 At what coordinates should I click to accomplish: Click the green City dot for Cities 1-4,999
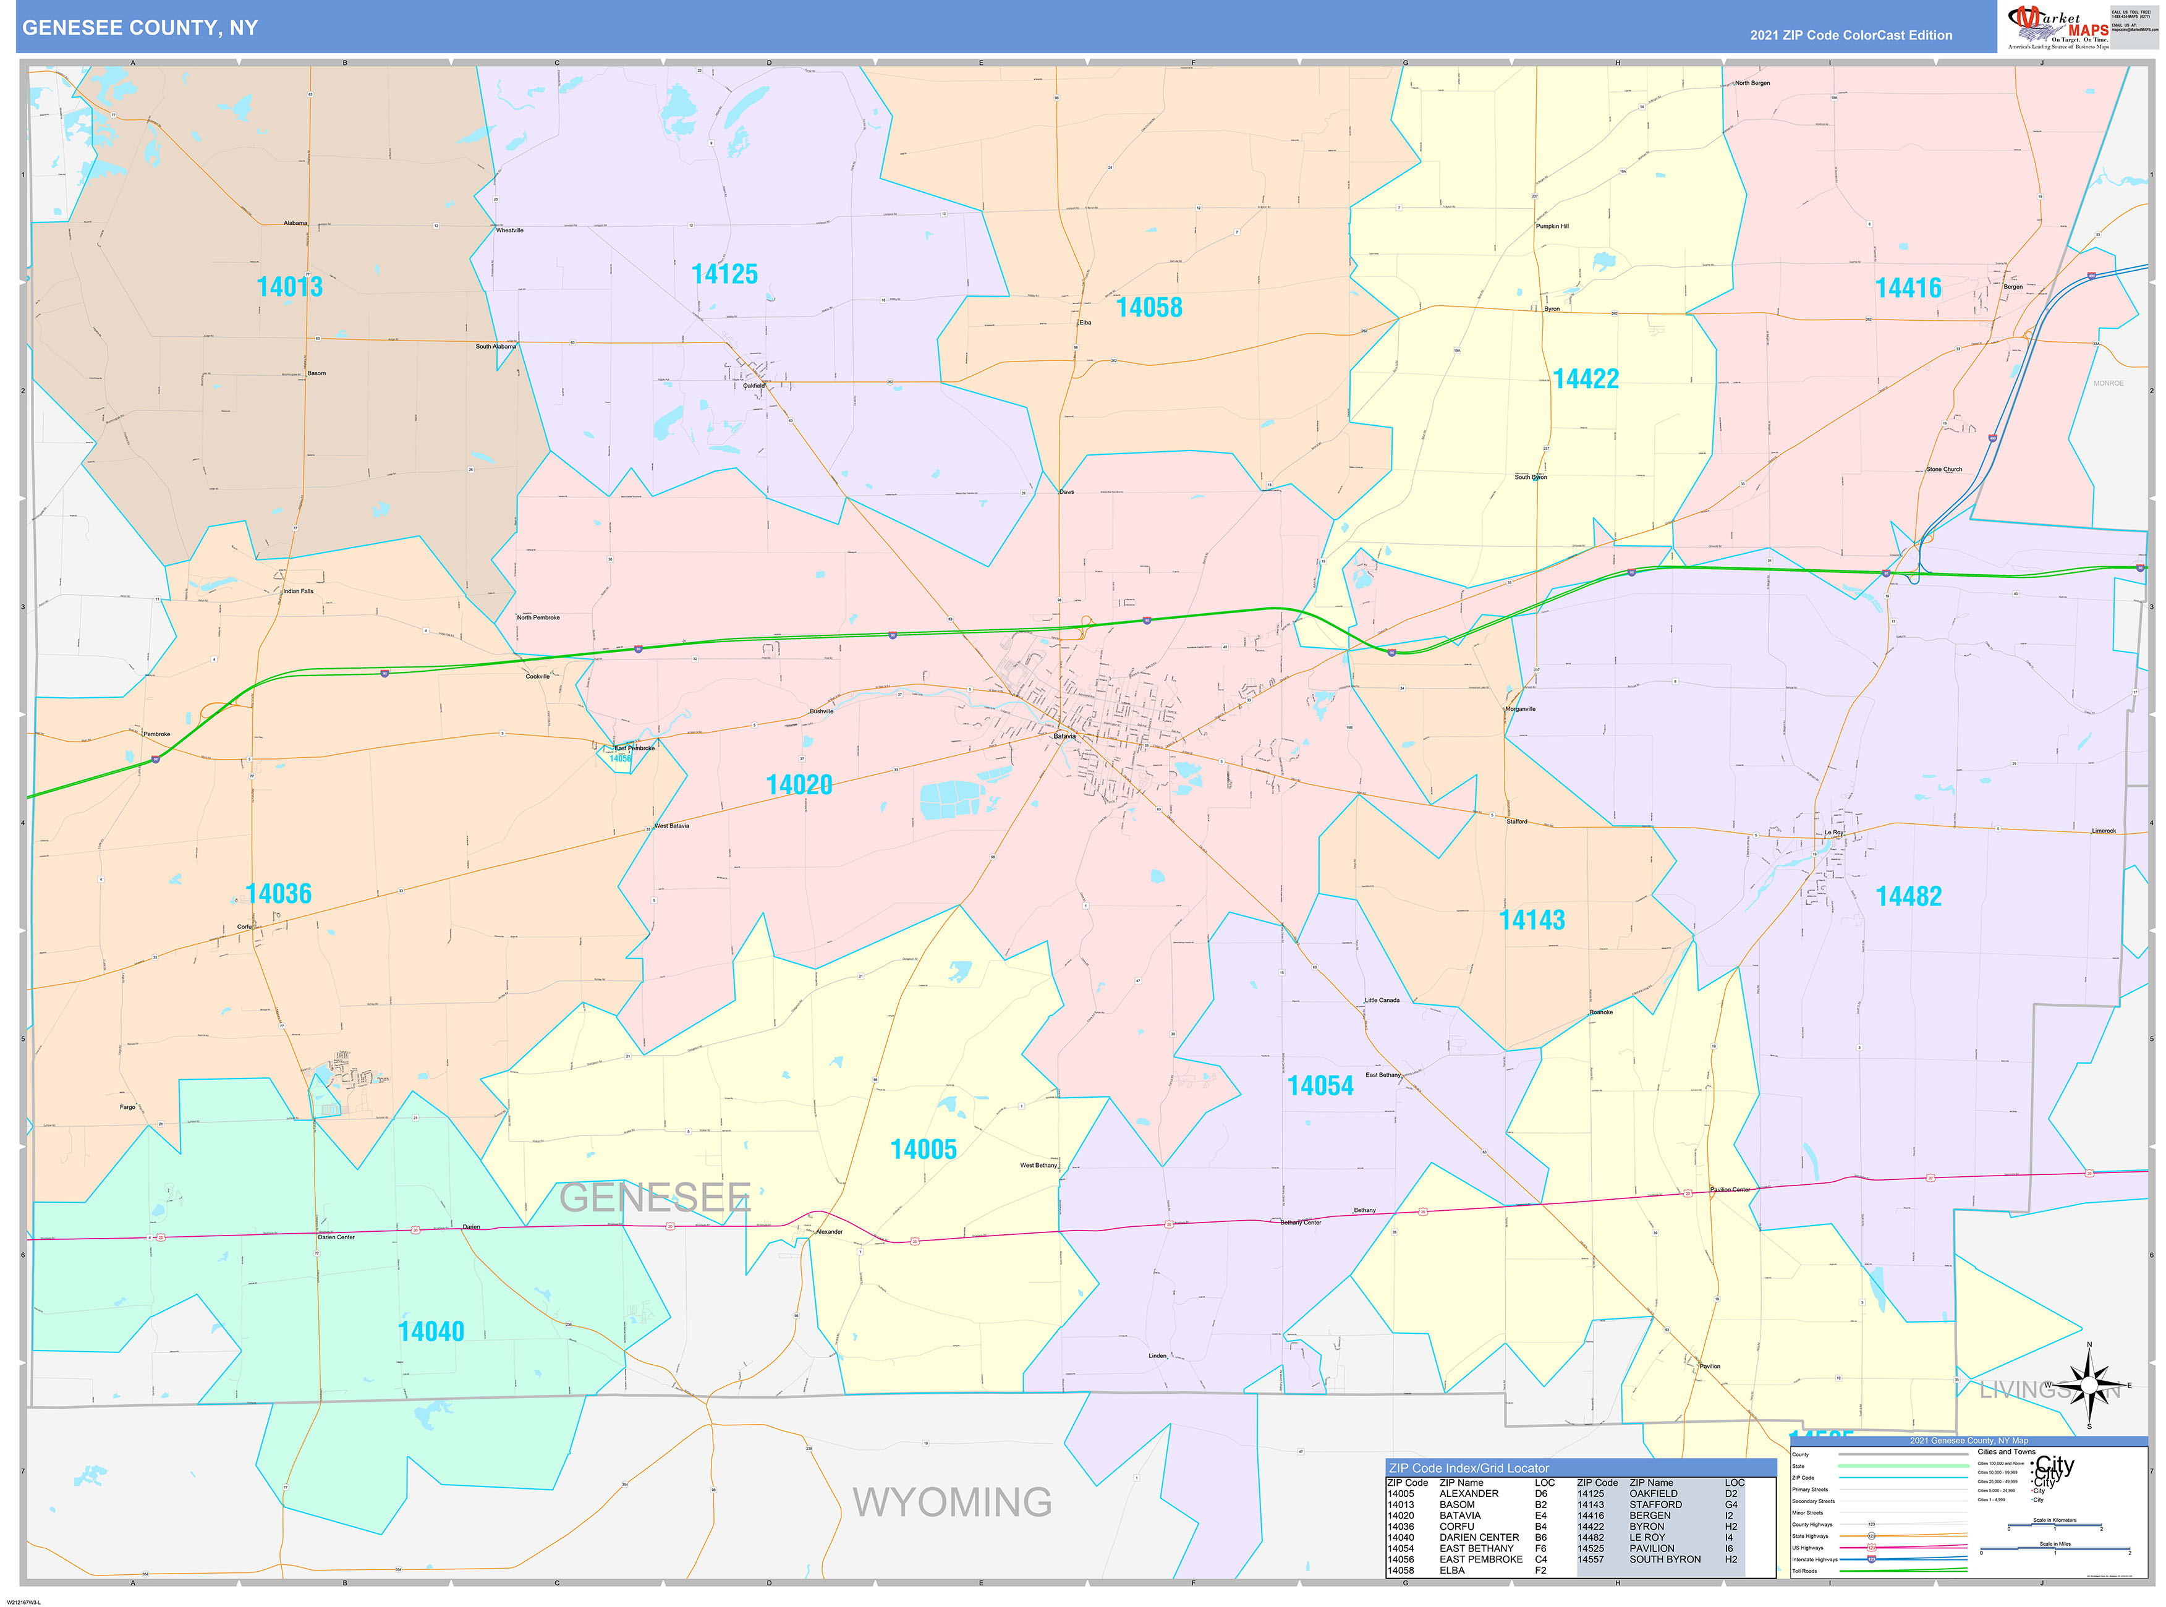pos(2032,1500)
